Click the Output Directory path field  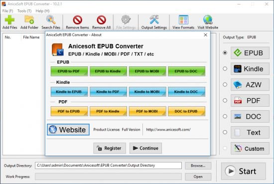[108, 166]
